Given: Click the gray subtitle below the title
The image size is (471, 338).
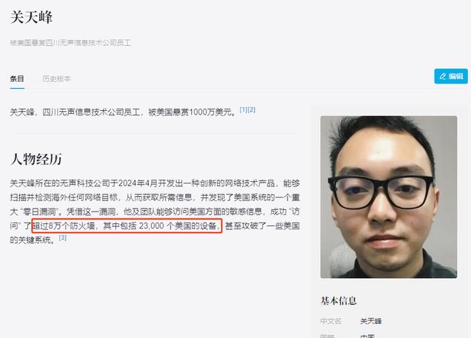Looking at the screenshot, I should [70, 43].
